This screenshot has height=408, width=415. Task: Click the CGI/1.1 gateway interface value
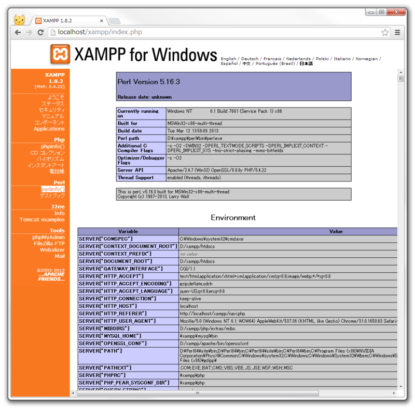coord(187,269)
